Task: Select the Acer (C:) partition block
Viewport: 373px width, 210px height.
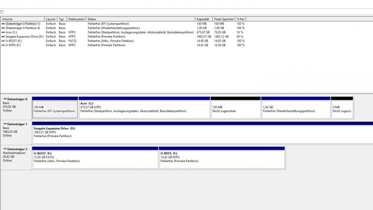Action: [x=144, y=109]
